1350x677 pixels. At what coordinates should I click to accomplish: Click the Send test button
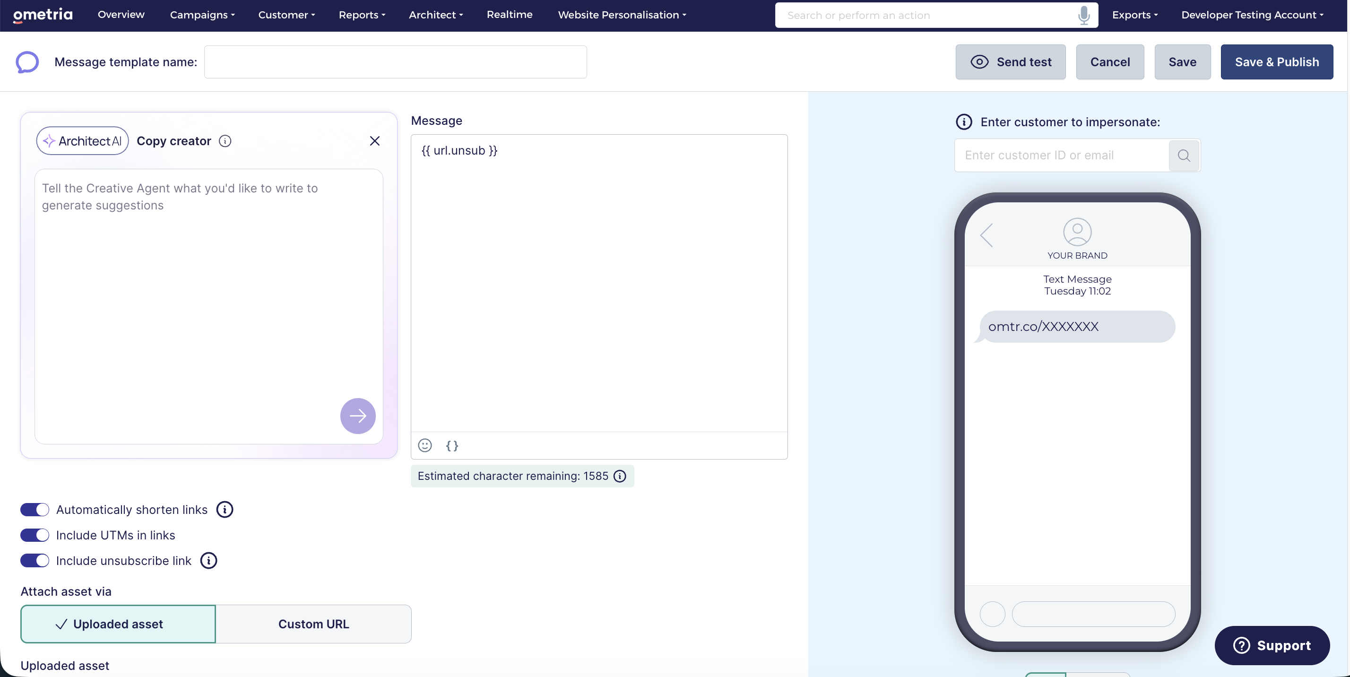point(1011,62)
